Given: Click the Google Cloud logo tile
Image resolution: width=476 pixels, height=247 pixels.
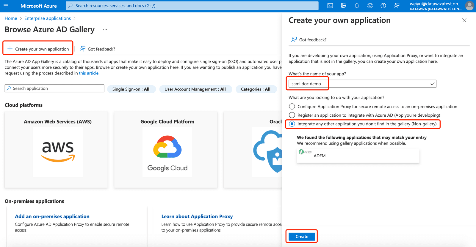Looking at the screenshot, I should (167, 152).
